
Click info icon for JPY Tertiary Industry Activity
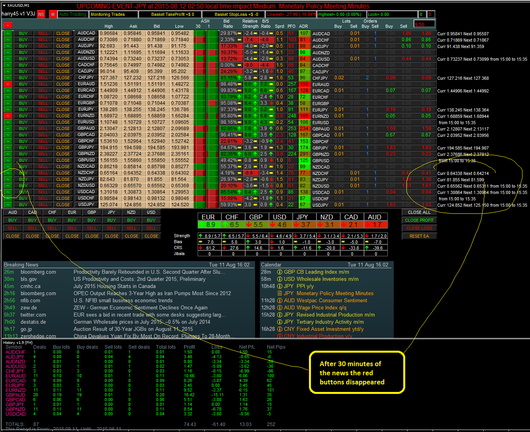click(x=280, y=322)
